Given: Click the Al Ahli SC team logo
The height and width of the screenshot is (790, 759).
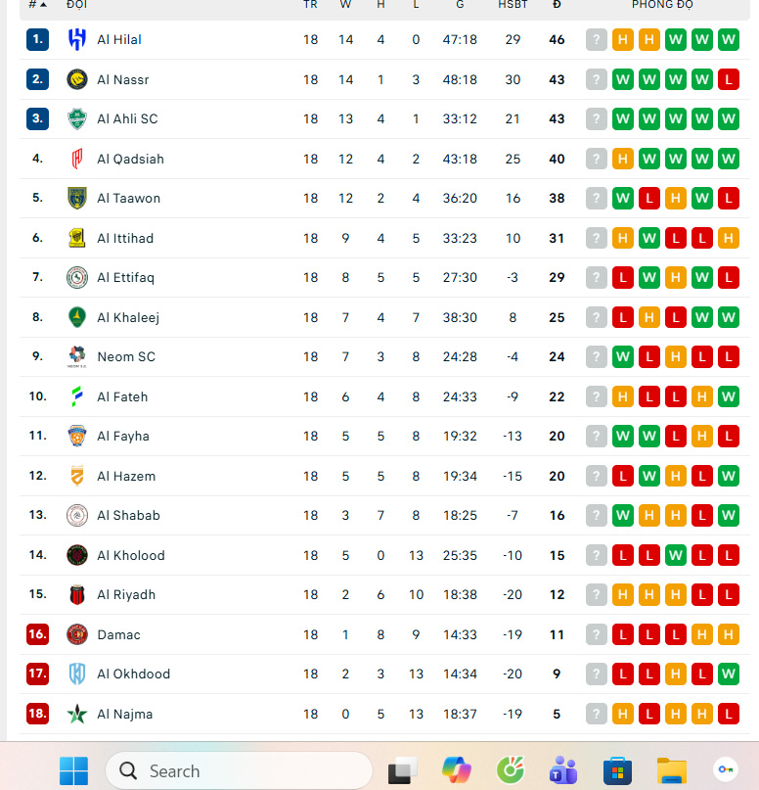Looking at the screenshot, I should (76, 118).
